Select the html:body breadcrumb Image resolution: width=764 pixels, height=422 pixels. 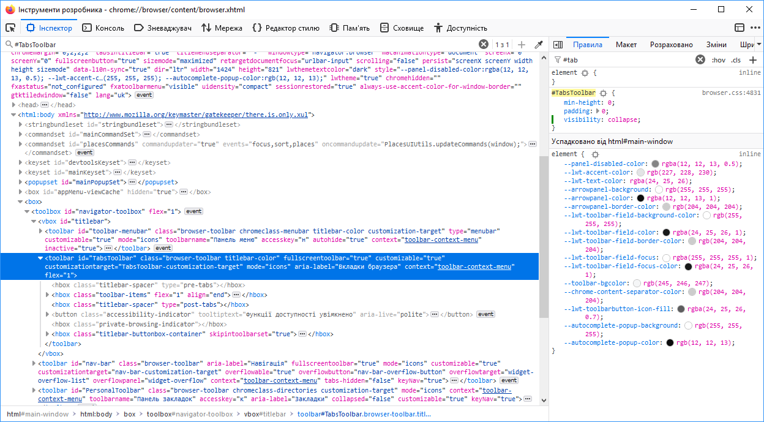coord(96,414)
